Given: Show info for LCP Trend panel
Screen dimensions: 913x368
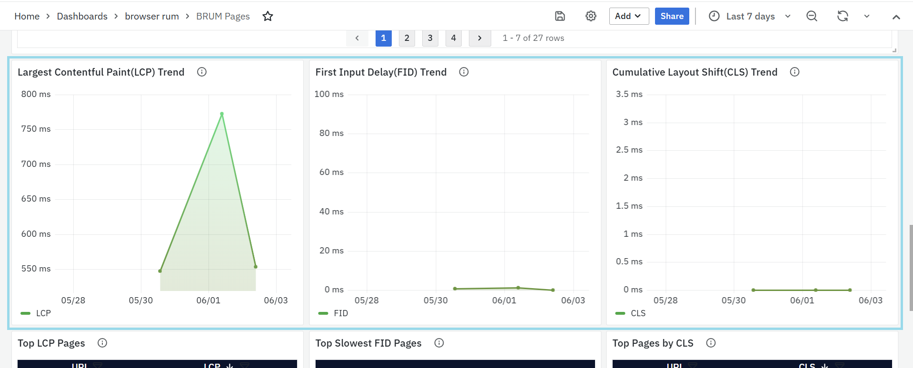Looking at the screenshot, I should point(202,72).
